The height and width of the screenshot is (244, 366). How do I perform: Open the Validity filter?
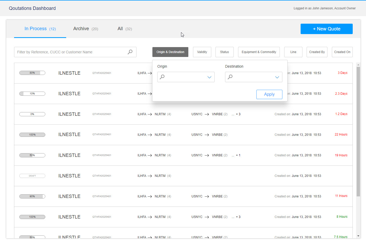pyautogui.click(x=202, y=52)
